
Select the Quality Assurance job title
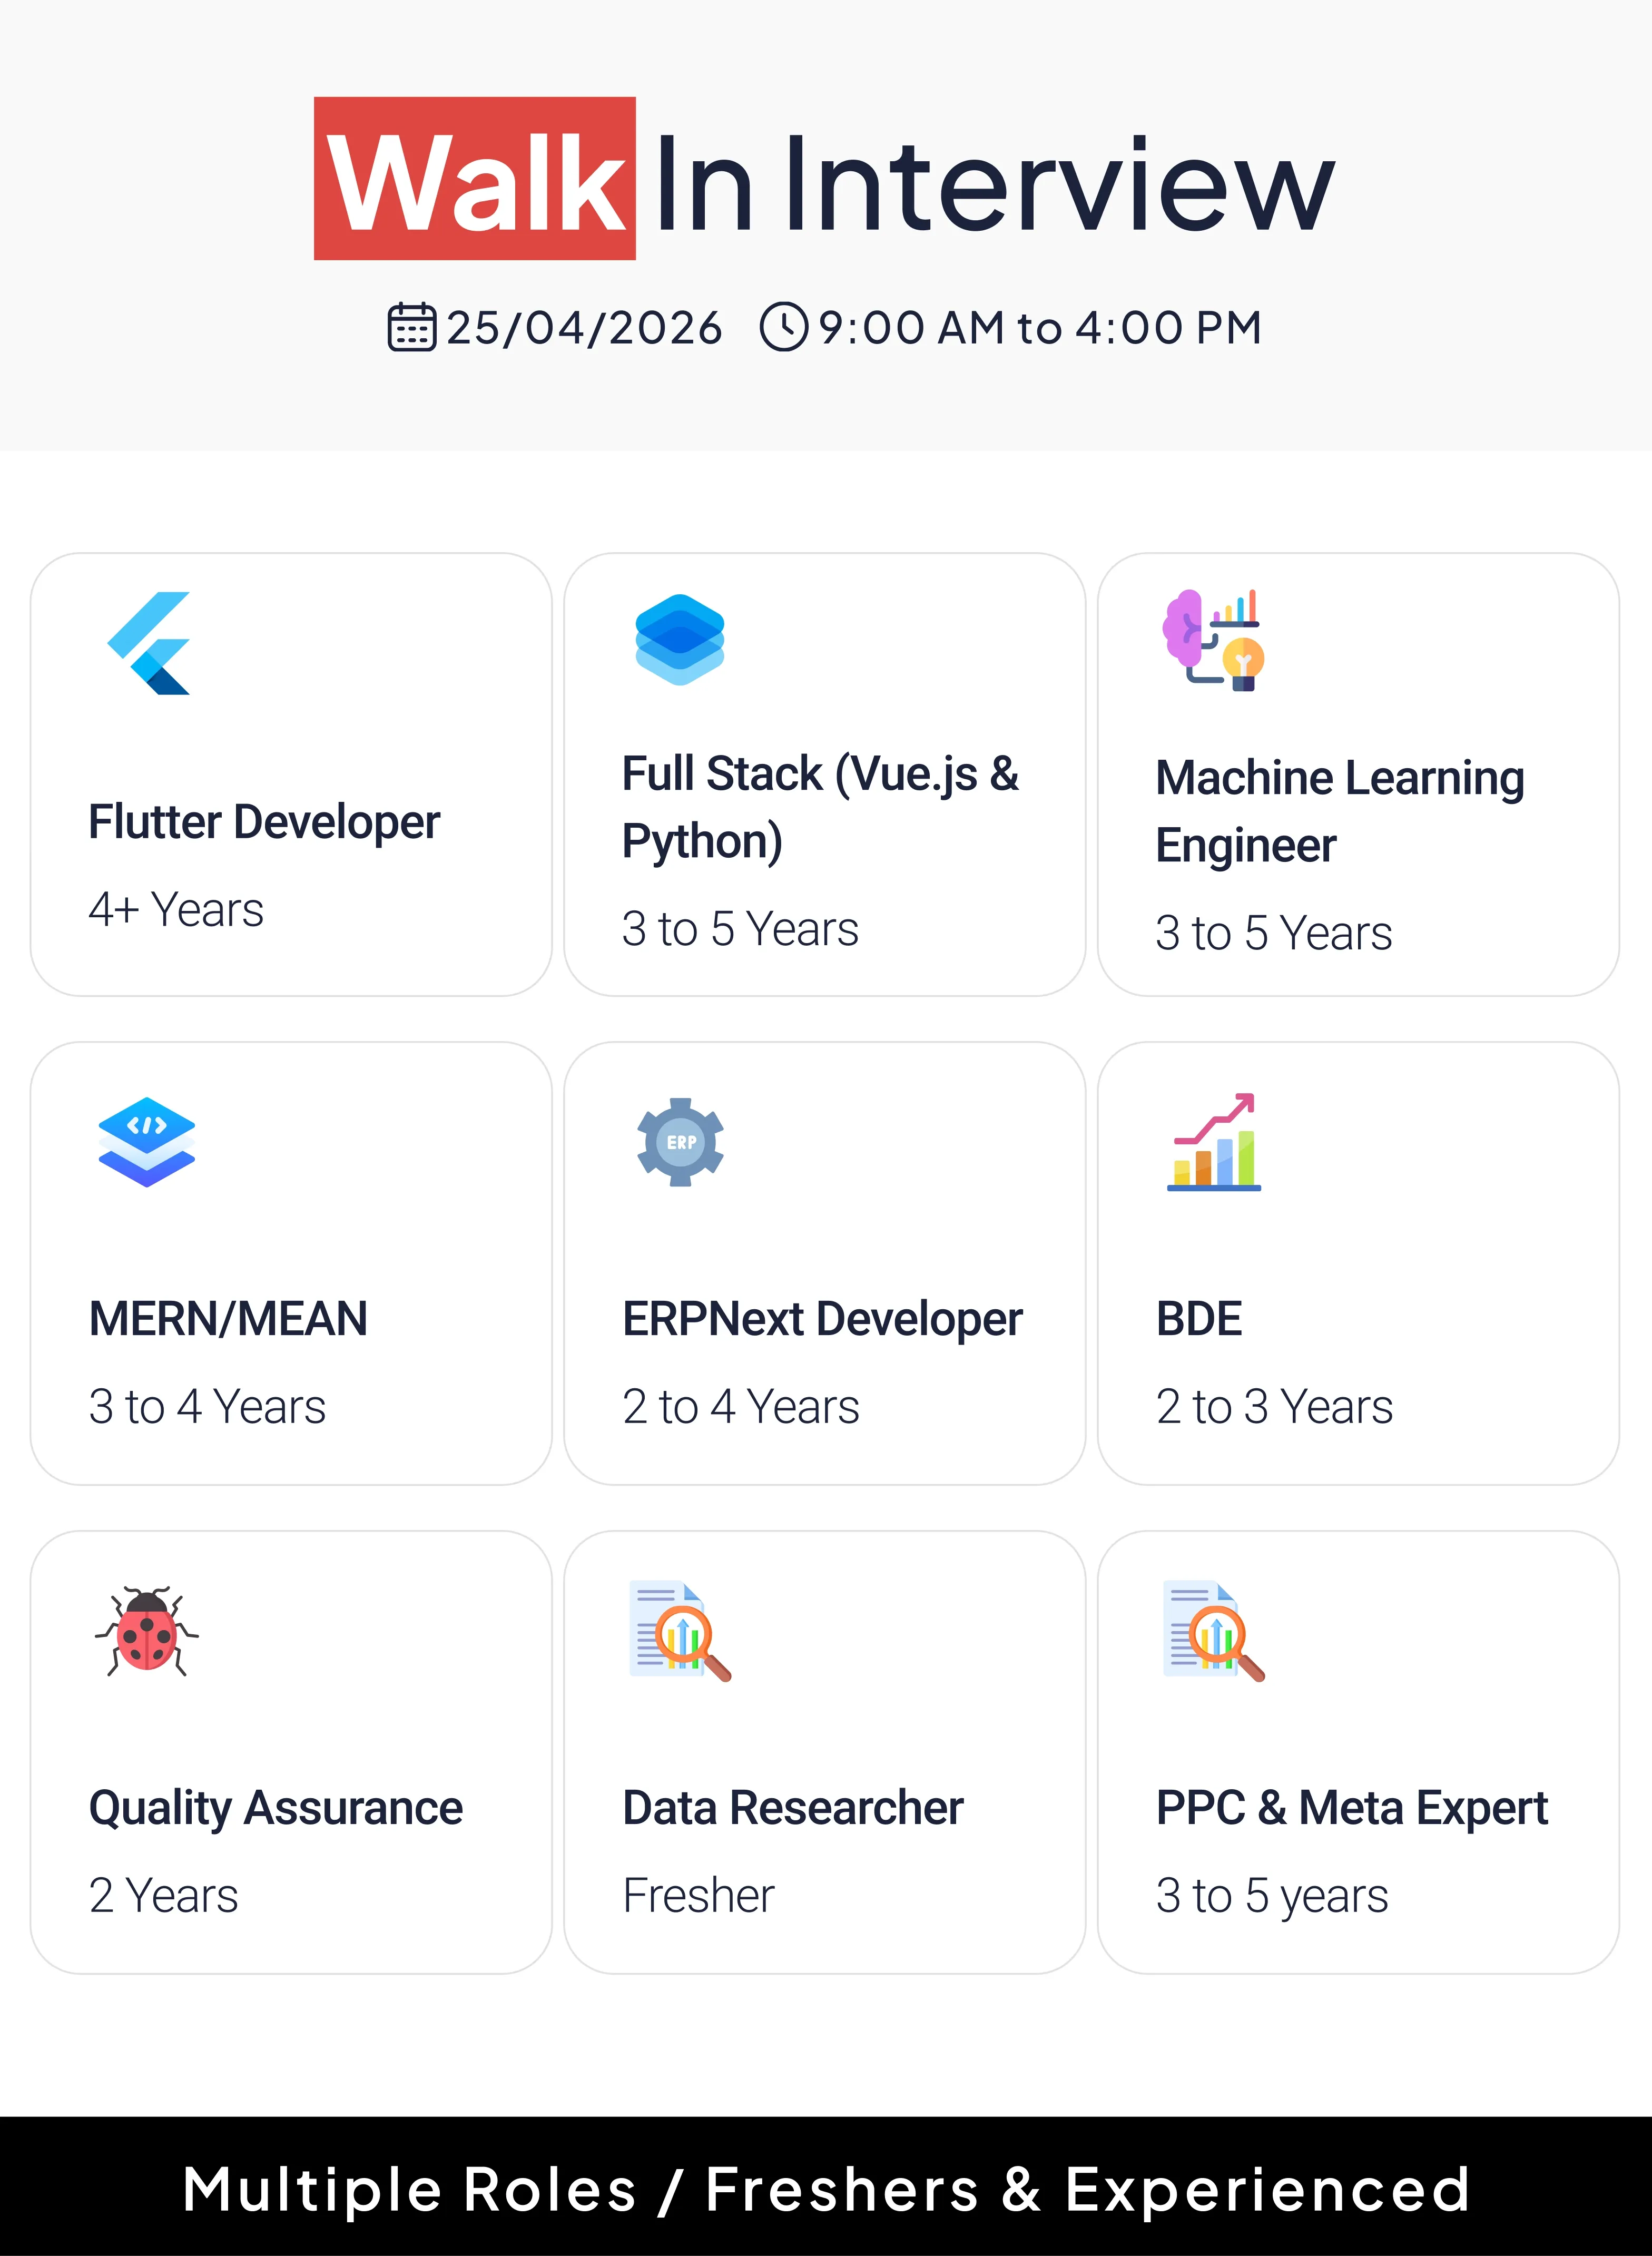(276, 1808)
